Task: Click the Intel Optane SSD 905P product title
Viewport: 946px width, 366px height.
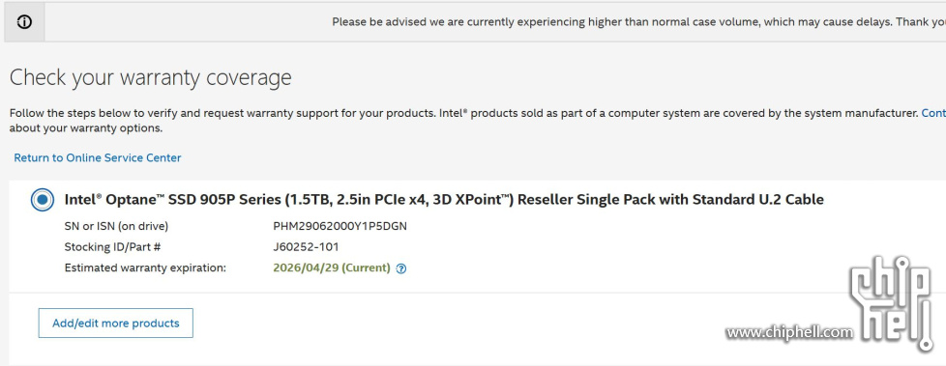Action: coord(444,199)
